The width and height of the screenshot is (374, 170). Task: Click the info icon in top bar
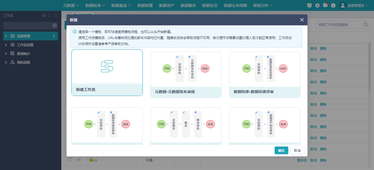click(x=333, y=6)
